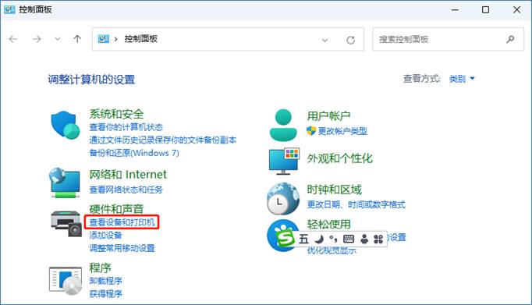Open 系统和安全 category
This screenshot has height=305, width=532.
(116, 114)
